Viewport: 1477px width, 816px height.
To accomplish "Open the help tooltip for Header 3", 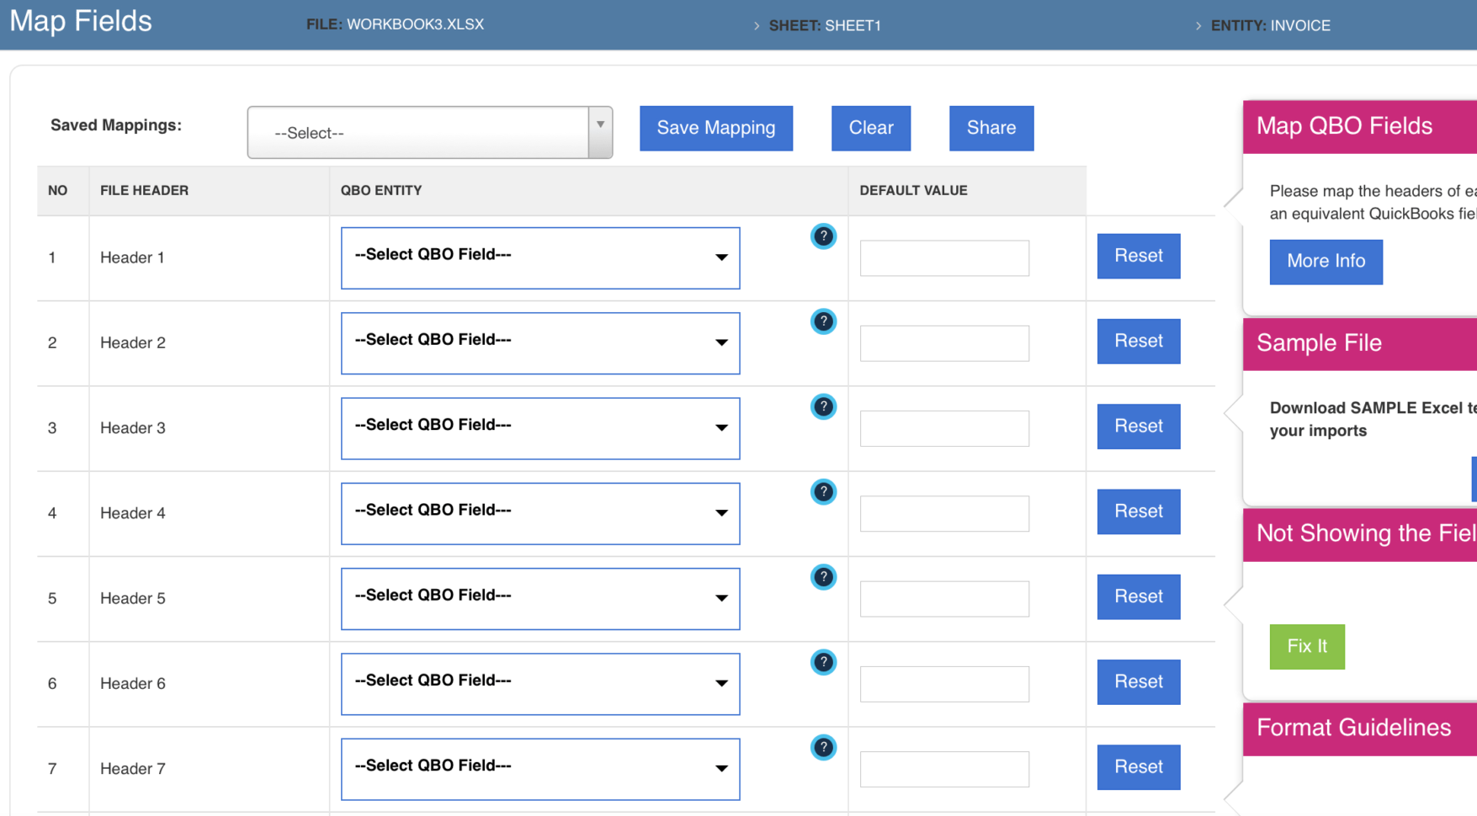I will [x=823, y=407].
